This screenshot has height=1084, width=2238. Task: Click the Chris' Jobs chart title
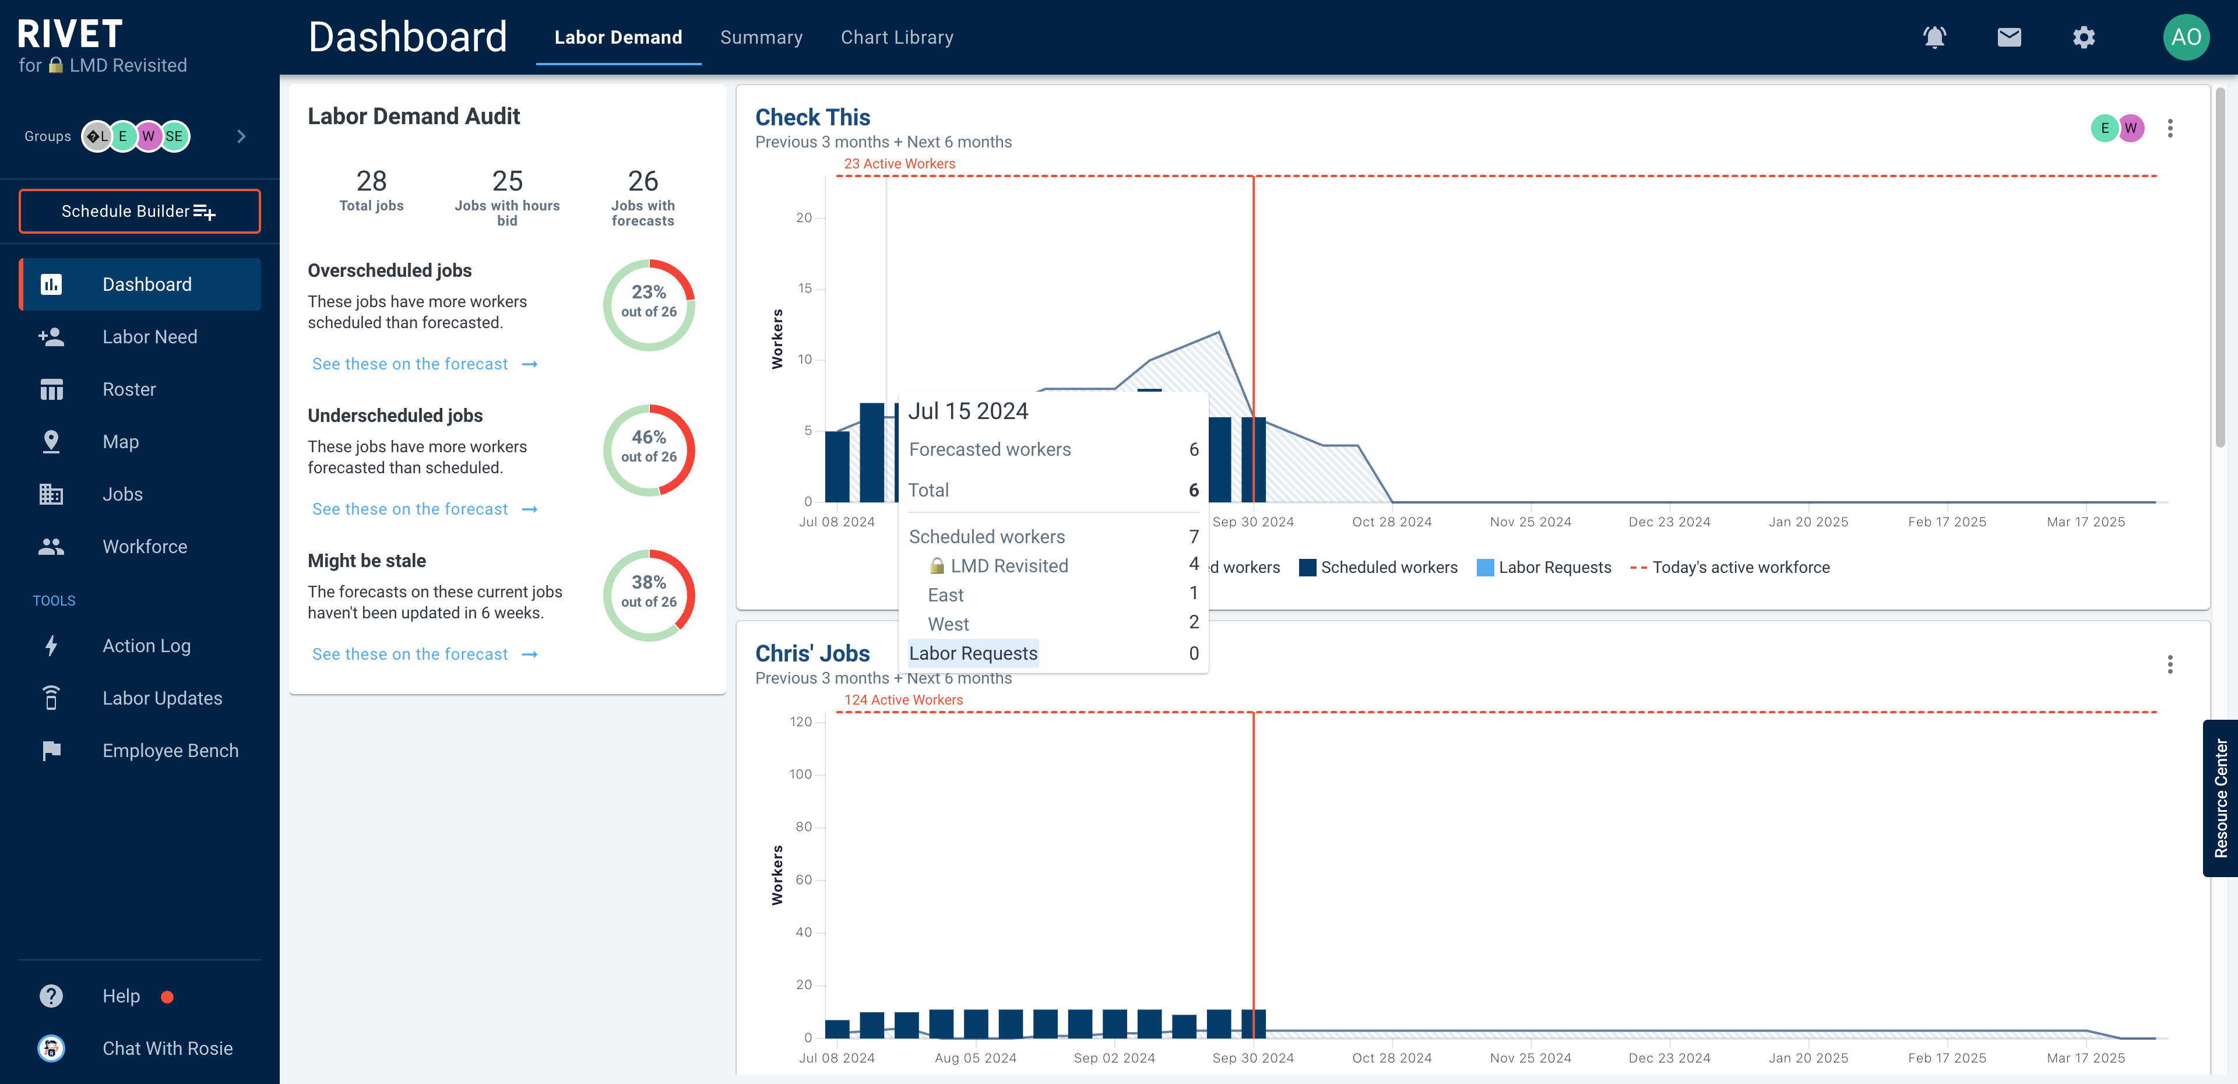812,653
